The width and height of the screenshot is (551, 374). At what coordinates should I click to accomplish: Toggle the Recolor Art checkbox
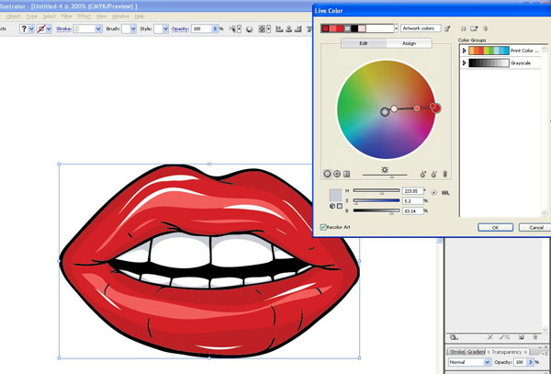pos(323,226)
